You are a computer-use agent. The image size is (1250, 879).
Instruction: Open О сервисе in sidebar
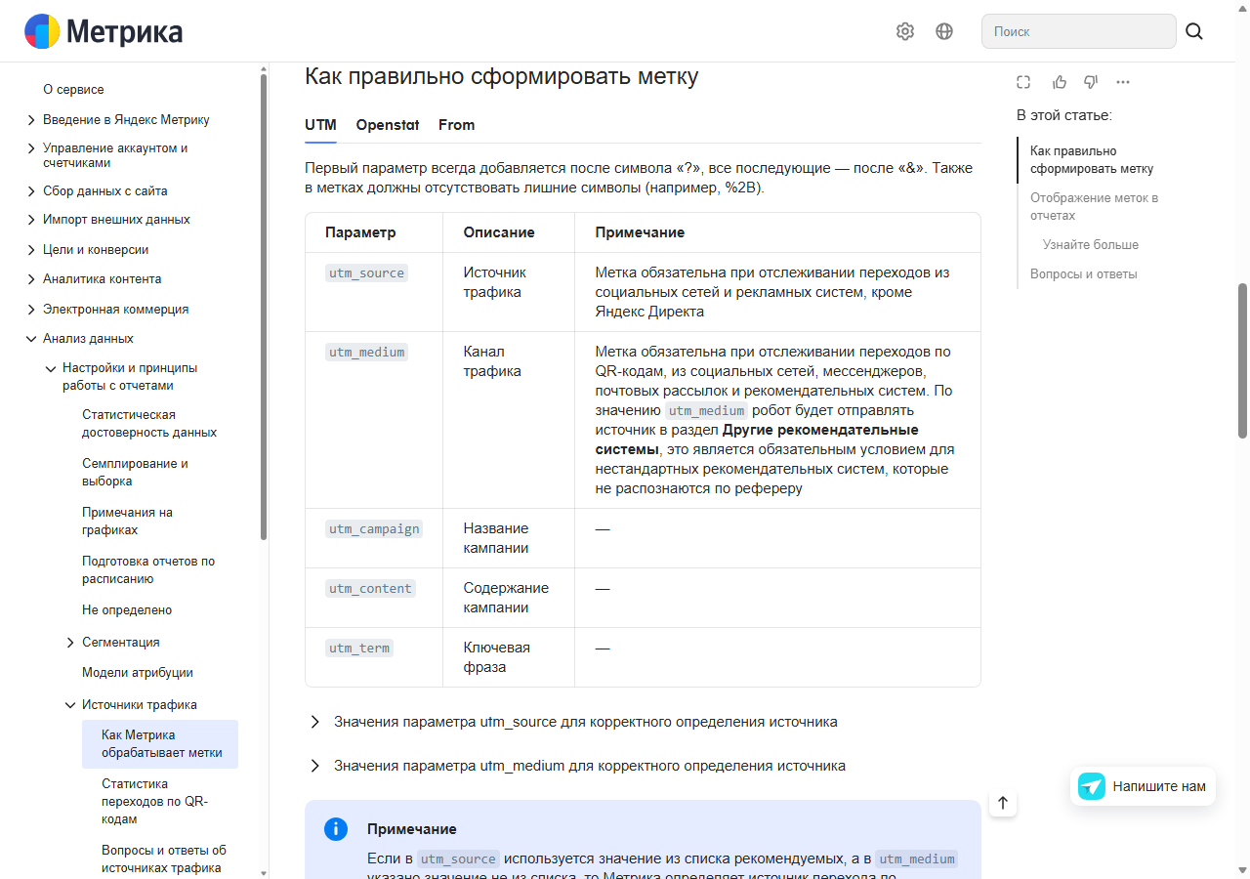click(73, 90)
